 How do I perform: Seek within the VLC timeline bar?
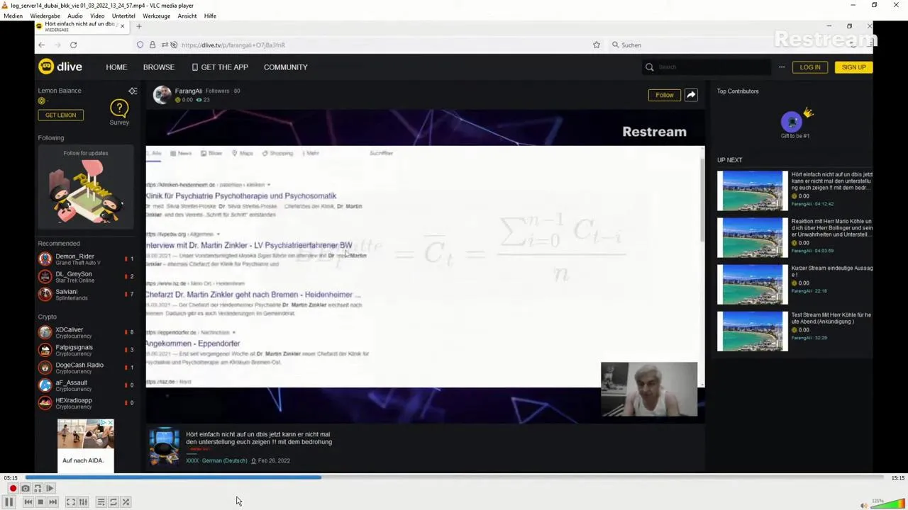454,477
